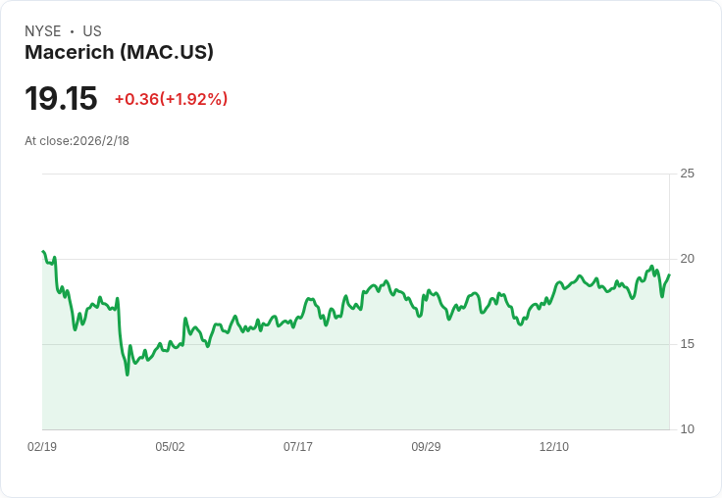Click the Macerich (MAC.US) stock title

tap(119, 53)
